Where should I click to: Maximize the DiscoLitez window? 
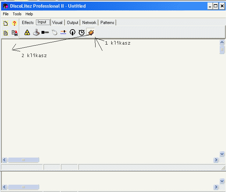[x=216, y=6]
